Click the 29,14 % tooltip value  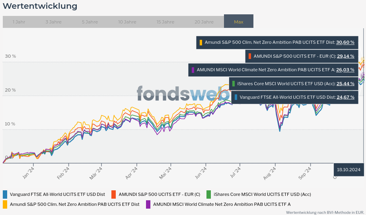345,56
